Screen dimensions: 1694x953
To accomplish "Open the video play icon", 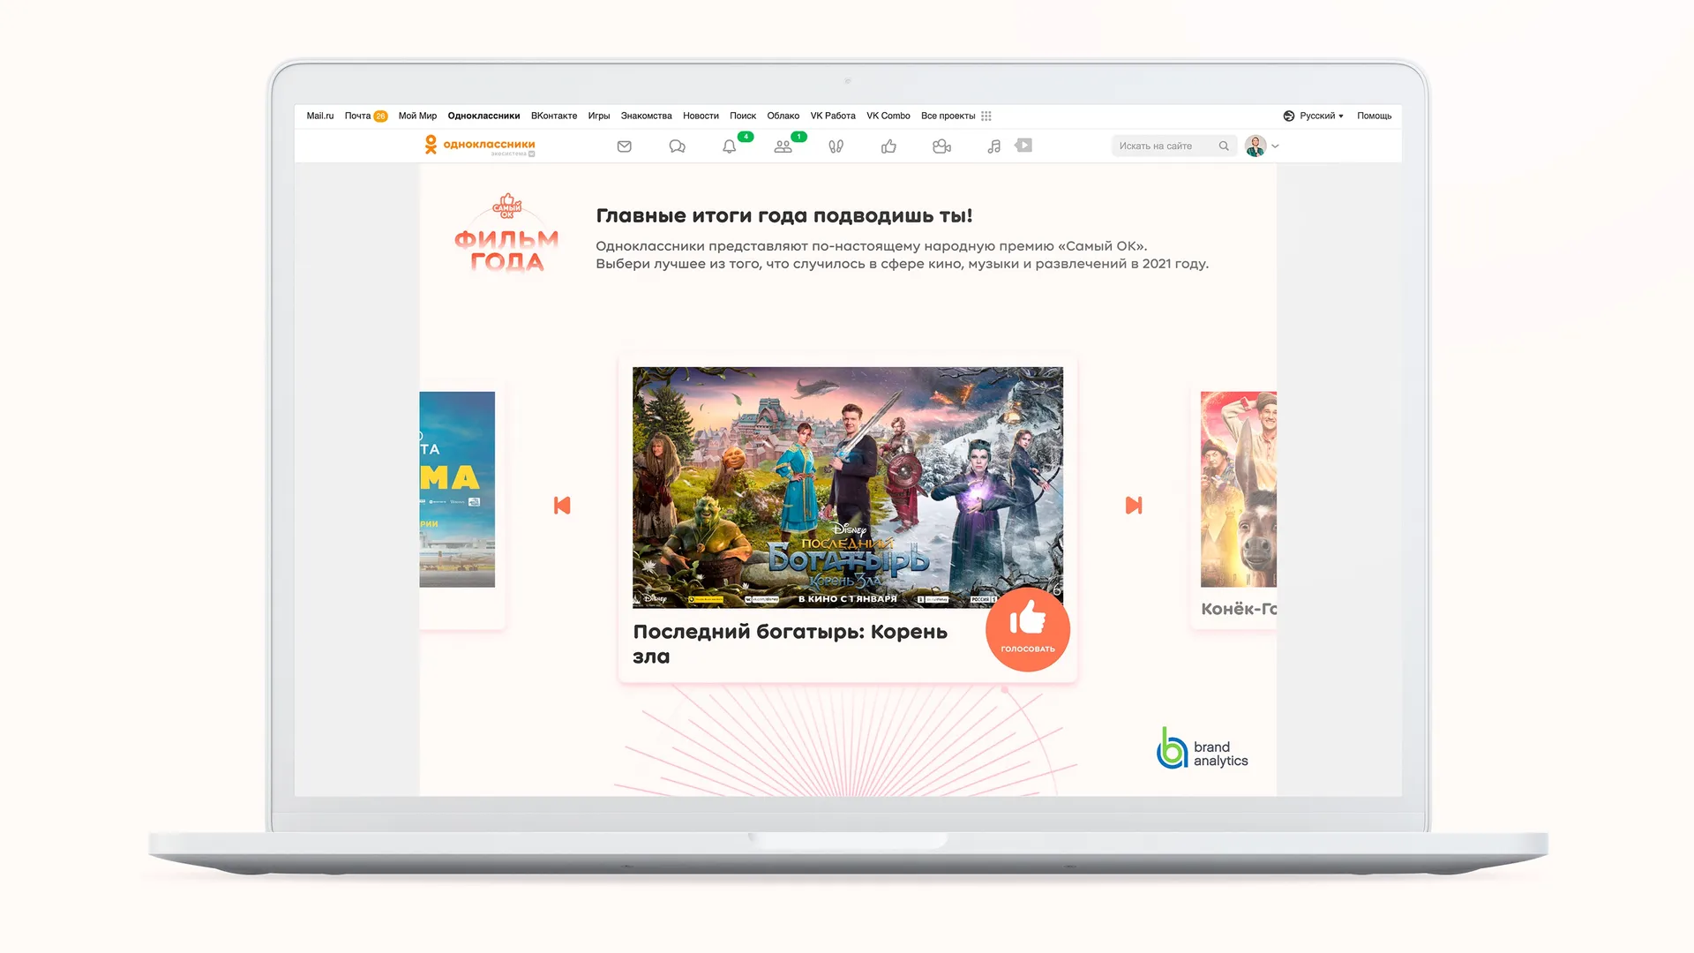I will (1023, 146).
